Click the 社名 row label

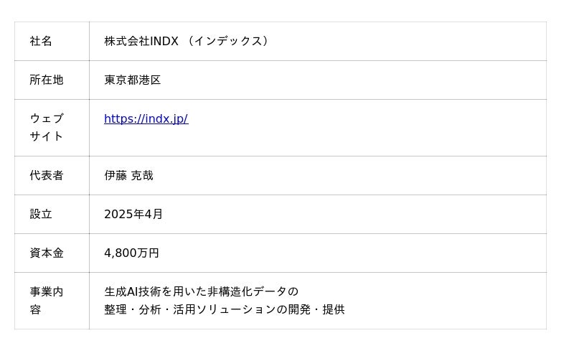pyautogui.click(x=41, y=42)
